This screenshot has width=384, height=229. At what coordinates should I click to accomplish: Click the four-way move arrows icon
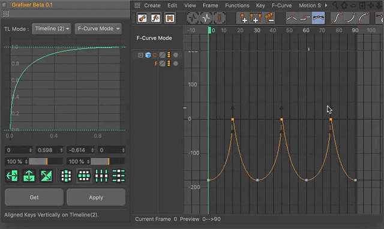(x=371, y=5)
